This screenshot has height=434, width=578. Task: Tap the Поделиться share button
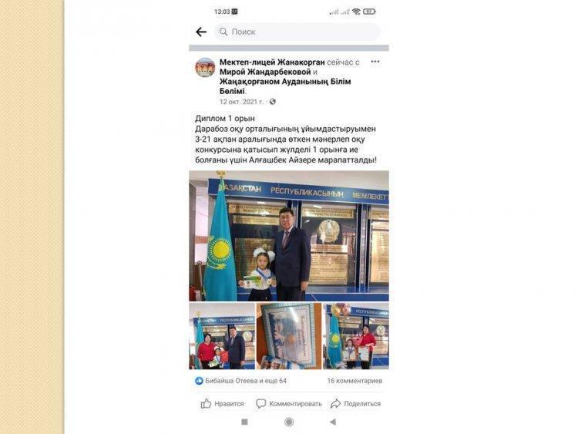pyautogui.click(x=355, y=404)
